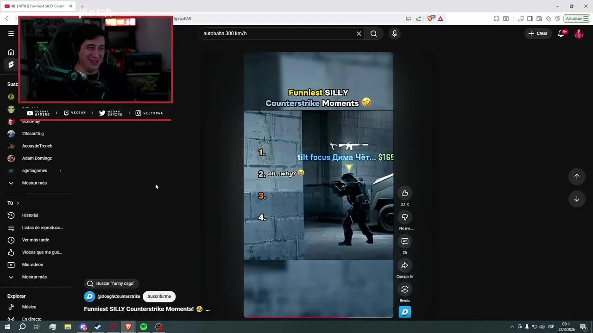Image resolution: width=593 pixels, height=333 pixels.
Task: Open Spotify from the taskbar
Action: 144,327
